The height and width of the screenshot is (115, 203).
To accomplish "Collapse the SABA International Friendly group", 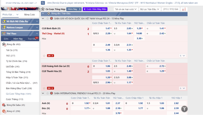I will point(43,93).
